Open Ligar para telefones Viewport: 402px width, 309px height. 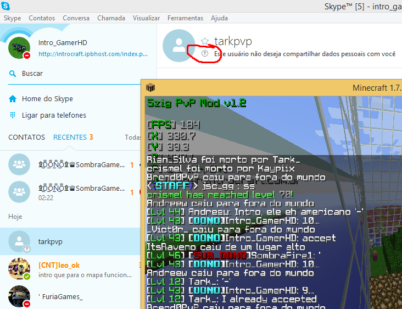click(54, 115)
